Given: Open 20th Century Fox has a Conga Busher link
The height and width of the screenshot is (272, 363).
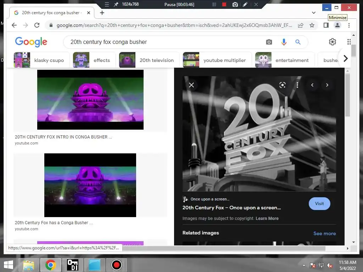Looking at the screenshot, I should (x=54, y=223).
